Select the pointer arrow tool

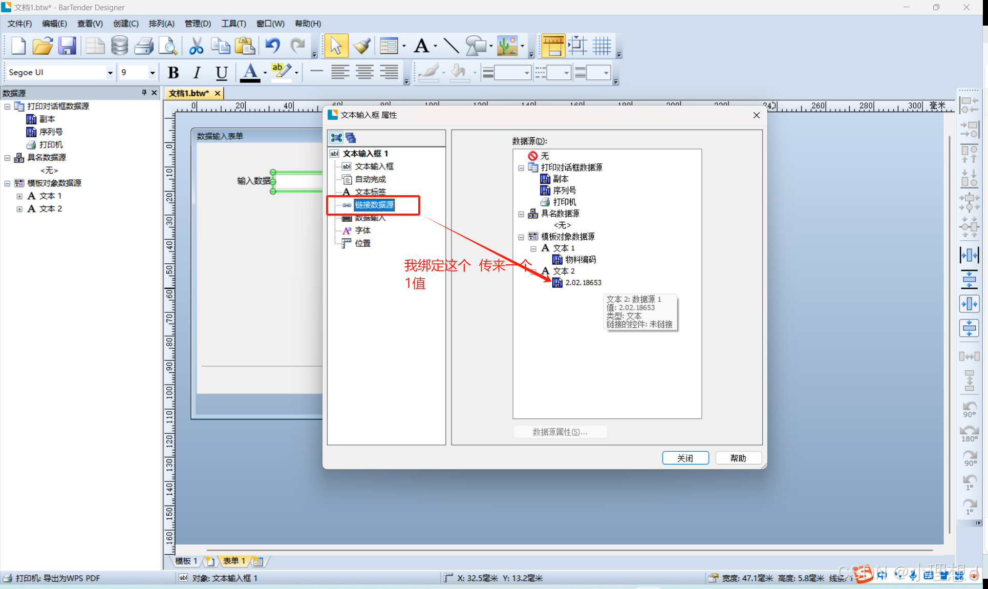(x=335, y=46)
